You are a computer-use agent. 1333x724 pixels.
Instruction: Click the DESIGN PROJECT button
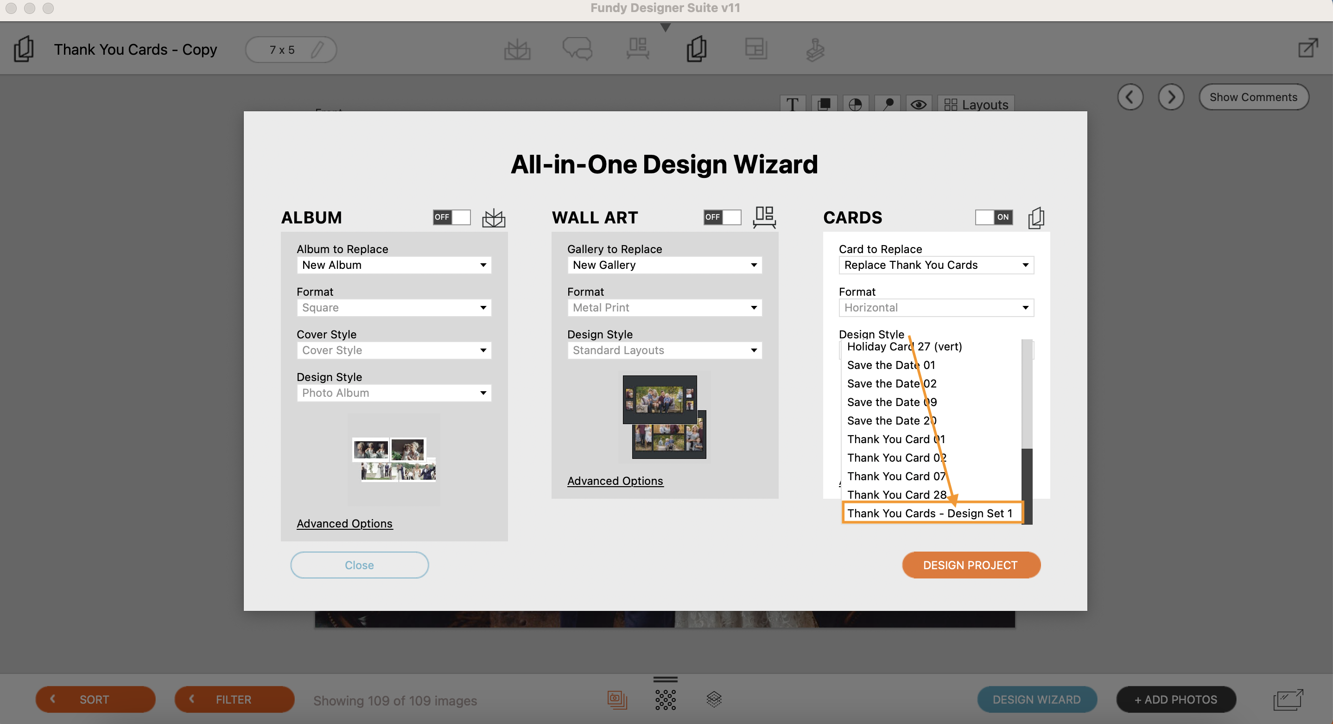pyautogui.click(x=971, y=565)
